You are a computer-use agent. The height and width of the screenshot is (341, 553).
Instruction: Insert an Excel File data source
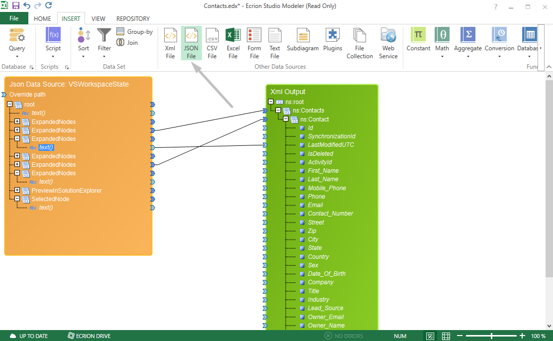click(x=233, y=42)
